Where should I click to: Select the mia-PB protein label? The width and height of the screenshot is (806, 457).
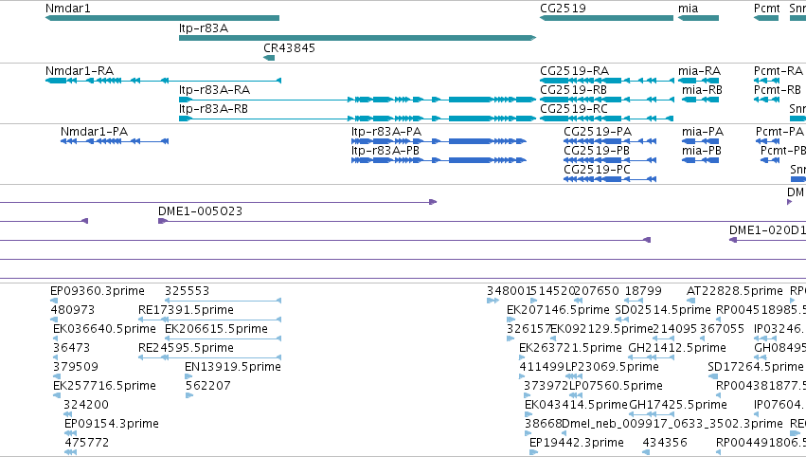[x=702, y=150]
